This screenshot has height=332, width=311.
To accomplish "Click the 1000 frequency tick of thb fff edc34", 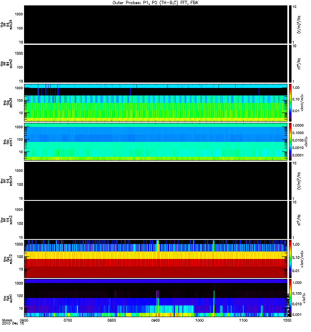I will 19,14.
